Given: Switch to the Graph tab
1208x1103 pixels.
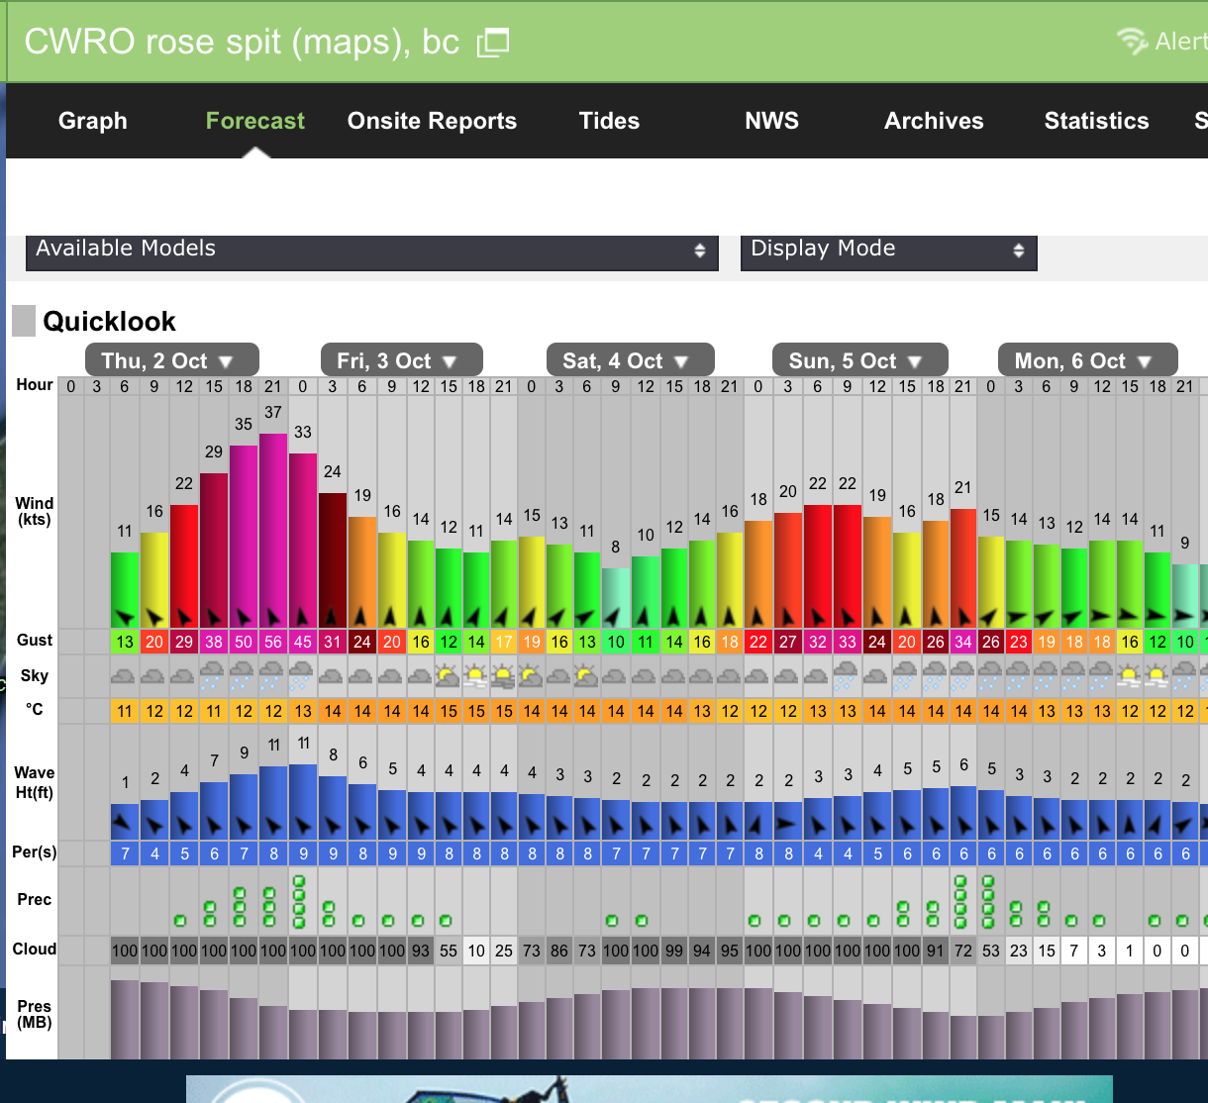Looking at the screenshot, I should click(92, 121).
